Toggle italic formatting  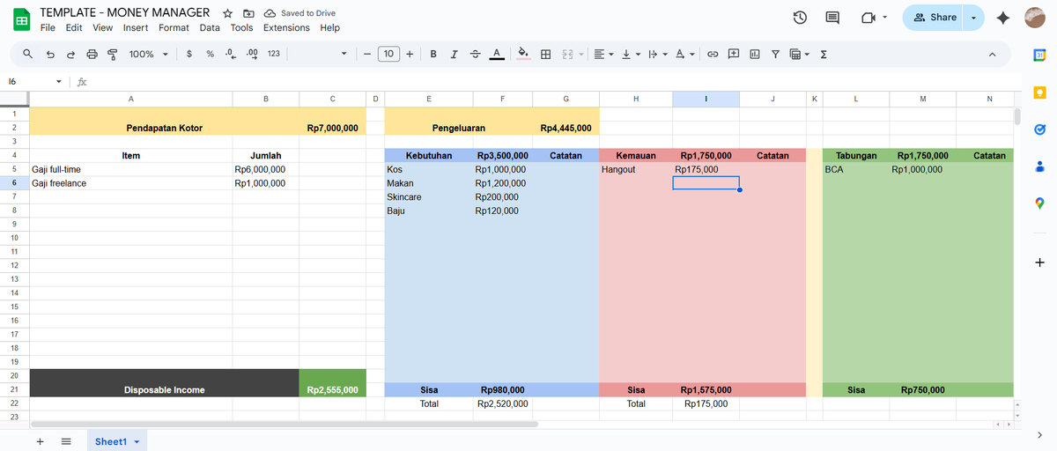click(454, 54)
